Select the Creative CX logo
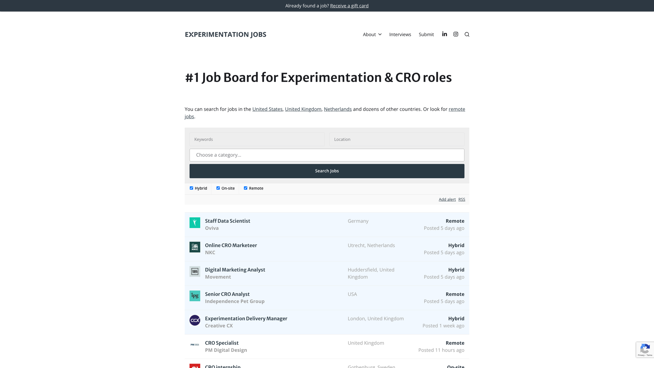 194,320
